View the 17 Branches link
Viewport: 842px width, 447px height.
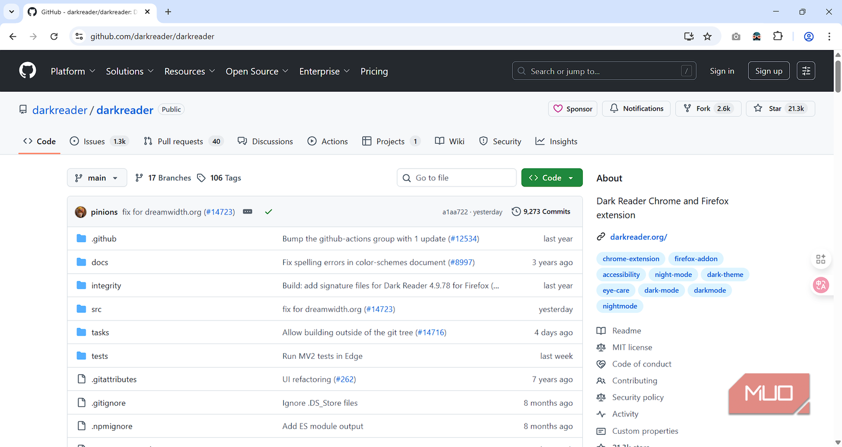point(163,178)
